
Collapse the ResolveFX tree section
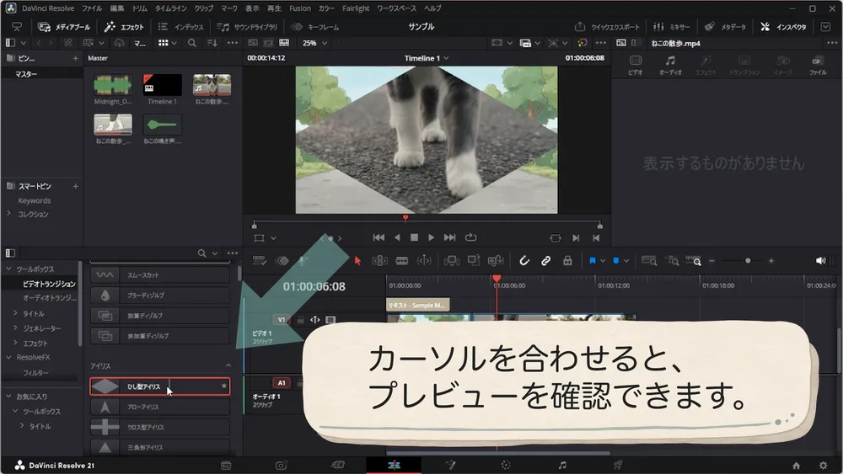point(8,357)
